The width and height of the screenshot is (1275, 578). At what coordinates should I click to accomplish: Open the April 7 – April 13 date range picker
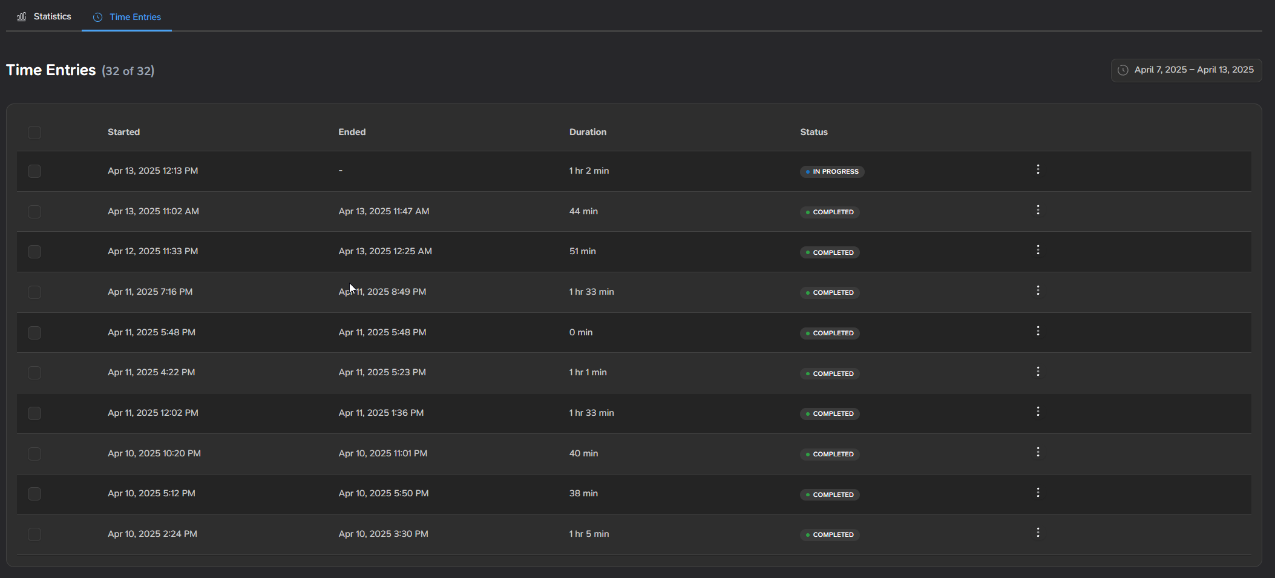point(1186,70)
